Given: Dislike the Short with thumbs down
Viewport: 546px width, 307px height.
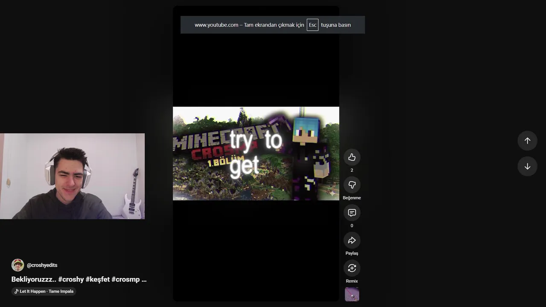Looking at the screenshot, I should pos(352,185).
